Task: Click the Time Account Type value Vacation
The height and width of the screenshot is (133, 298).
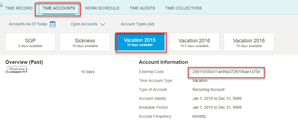Action: pyautogui.click(x=200, y=81)
